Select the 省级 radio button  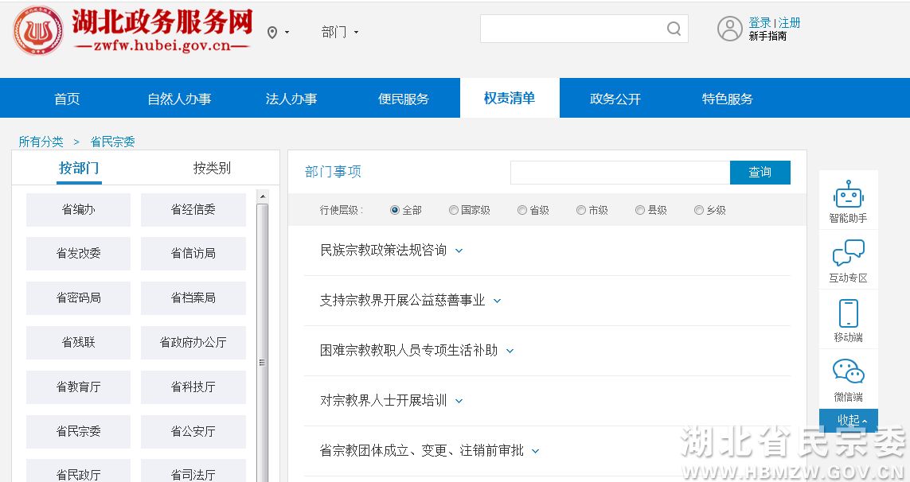522,211
